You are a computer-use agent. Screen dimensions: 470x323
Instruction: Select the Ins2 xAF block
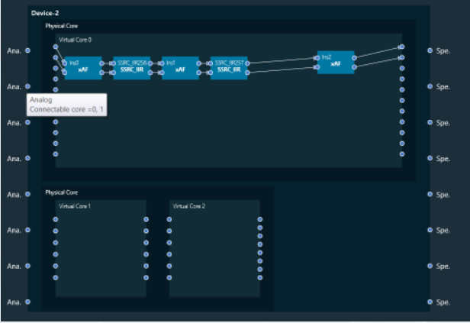336,63
